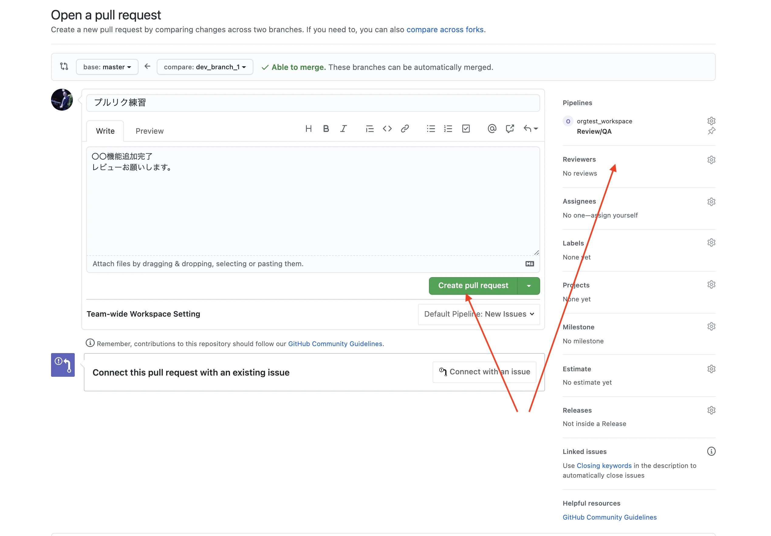This screenshot has width=771, height=536.
Task: Click the description text area
Action: tap(313, 201)
